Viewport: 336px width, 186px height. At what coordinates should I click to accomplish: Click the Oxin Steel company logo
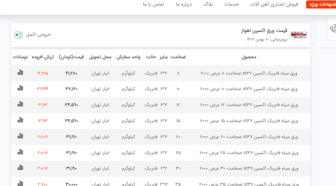298,35
